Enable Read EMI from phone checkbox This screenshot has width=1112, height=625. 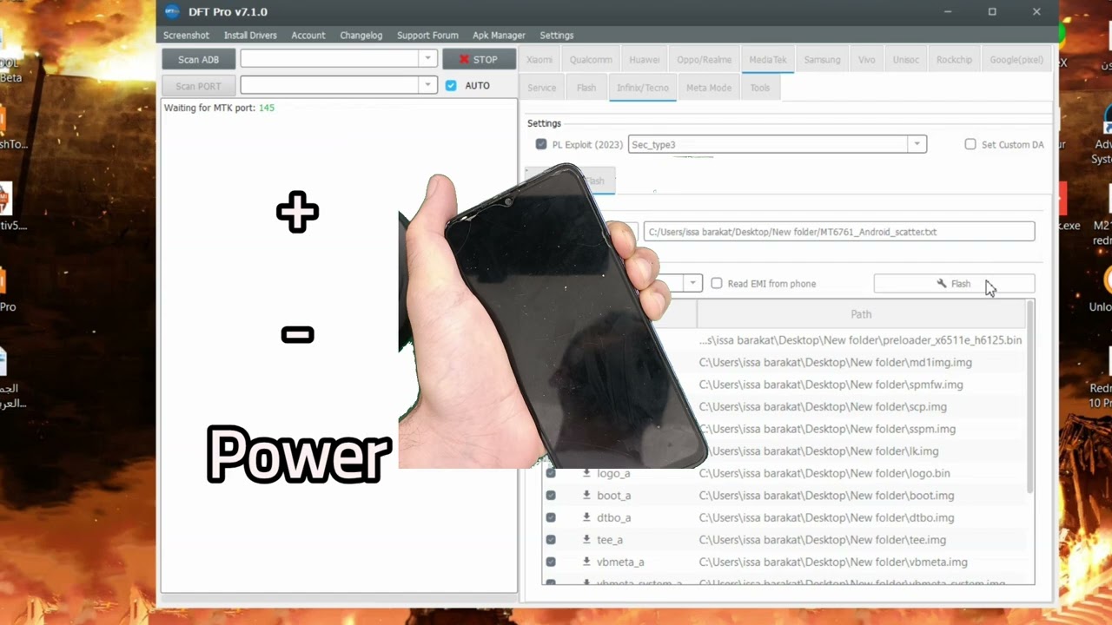click(x=717, y=283)
